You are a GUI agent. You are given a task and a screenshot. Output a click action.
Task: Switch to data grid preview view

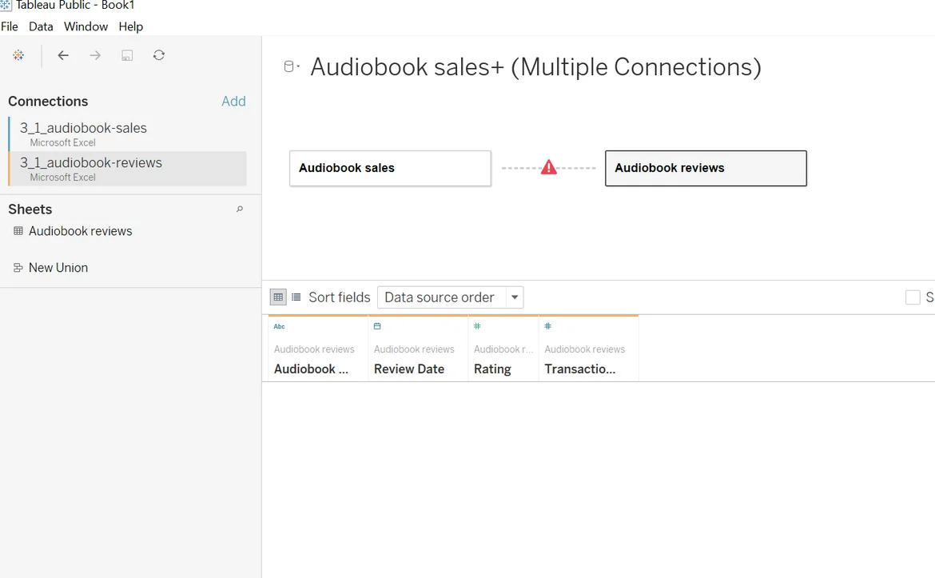coord(278,297)
